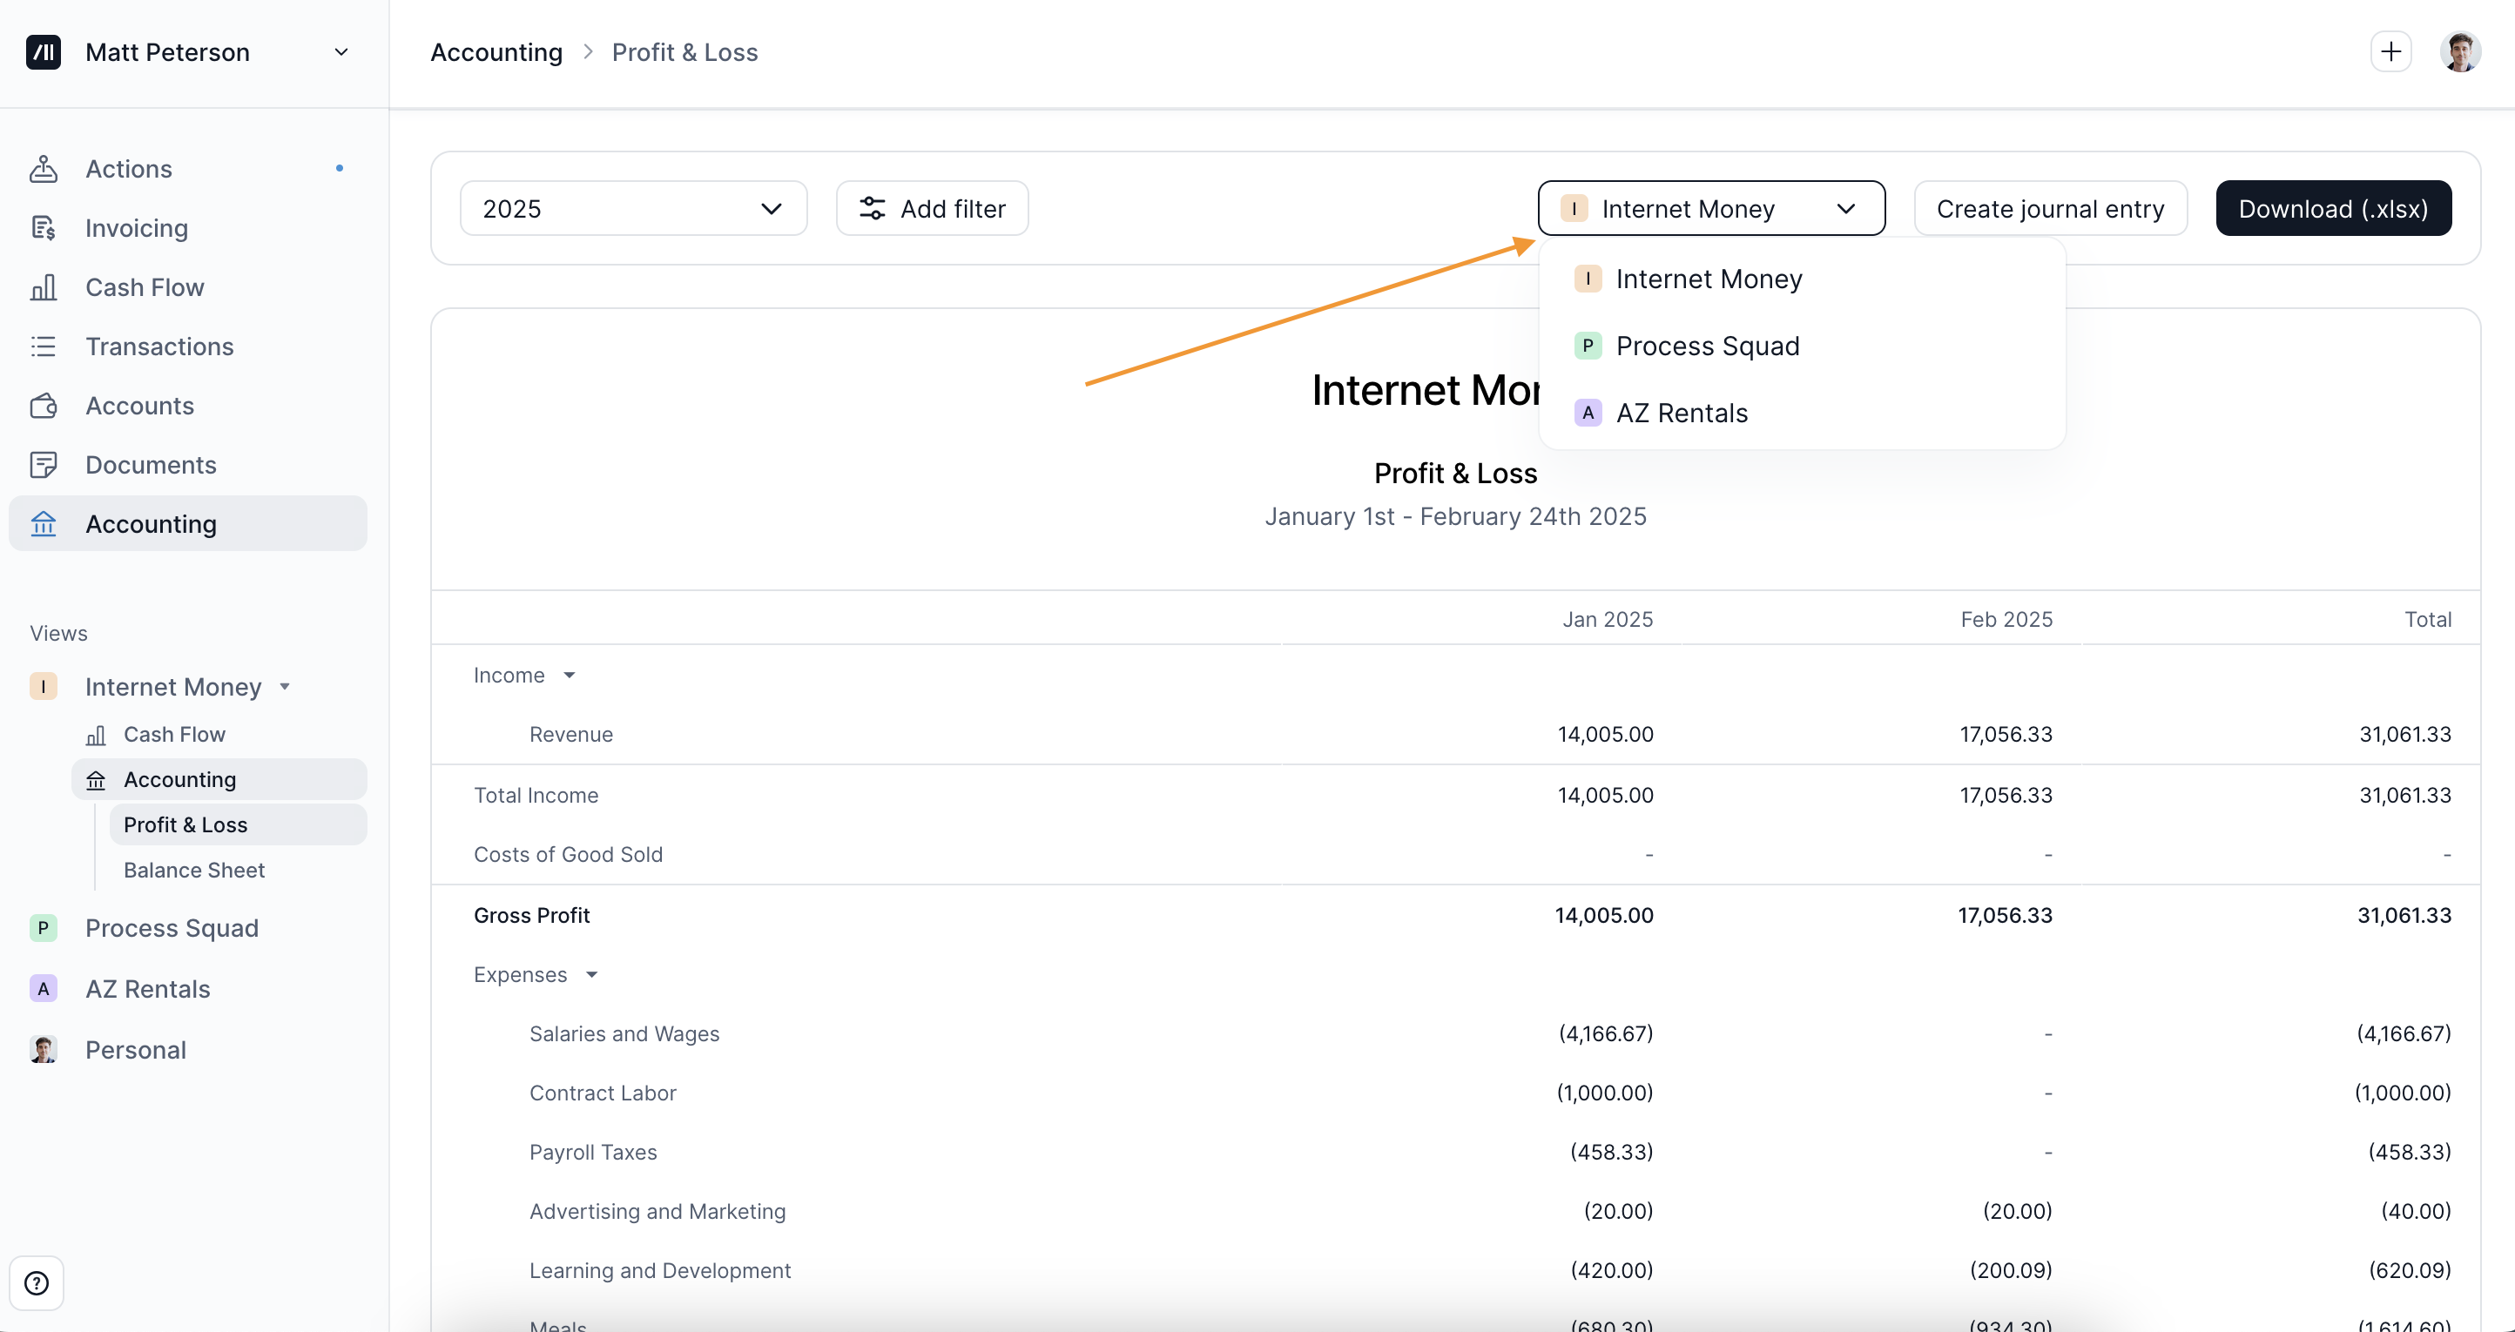
Task: Select Process Squad from dropdown list
Action: pos(1707,346)
